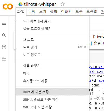Open the table of contents sidebar icon
The height and width of the screenshot is (111, 104).
click(4, 23)
